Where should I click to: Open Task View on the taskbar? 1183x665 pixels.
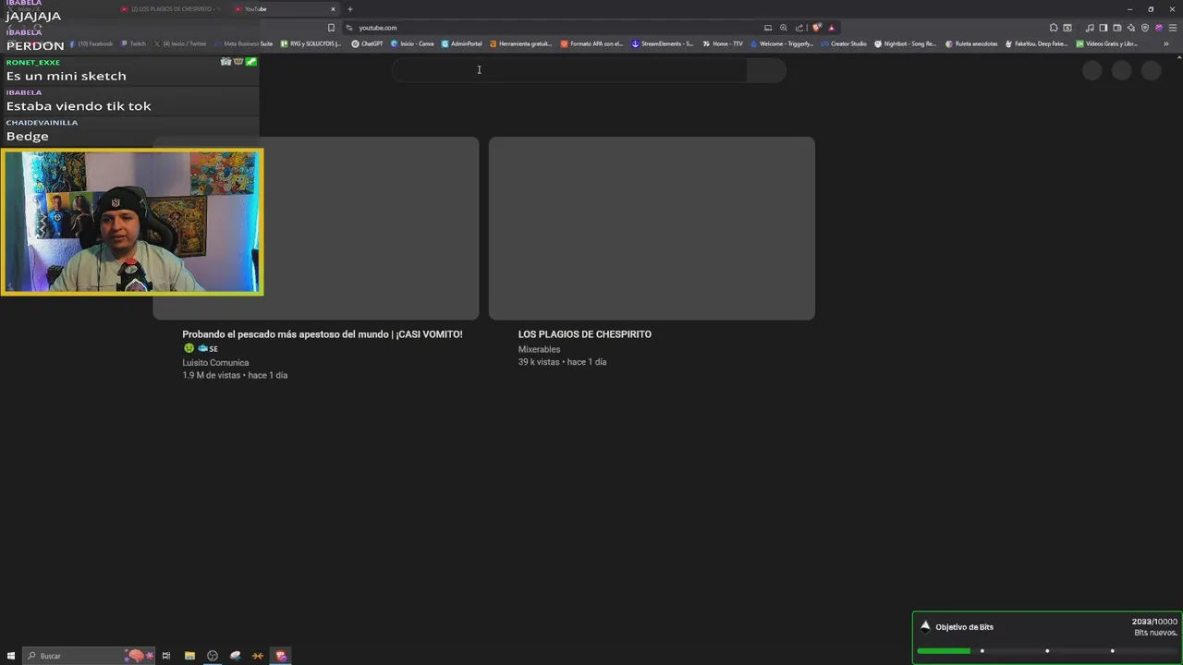166,656
